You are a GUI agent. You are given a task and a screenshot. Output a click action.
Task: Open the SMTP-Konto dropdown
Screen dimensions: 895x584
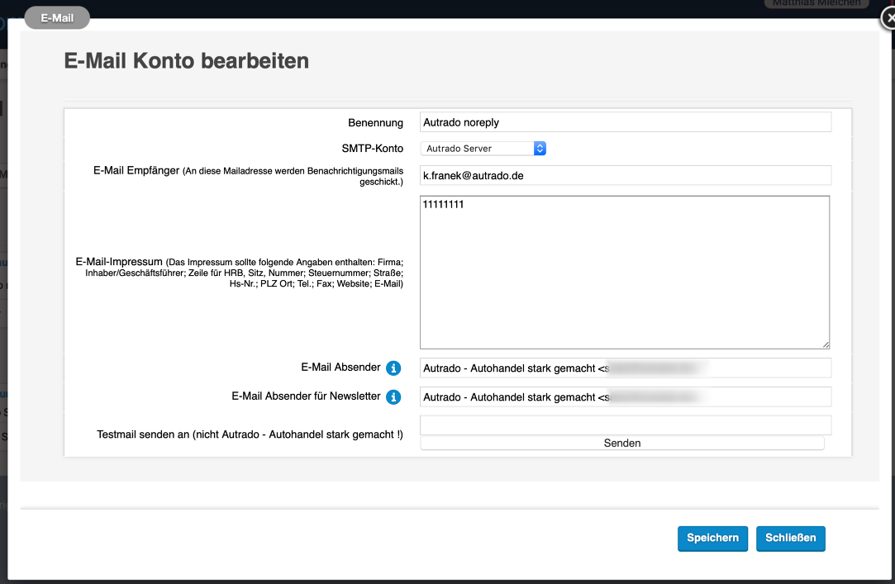(x=483, y=149)
